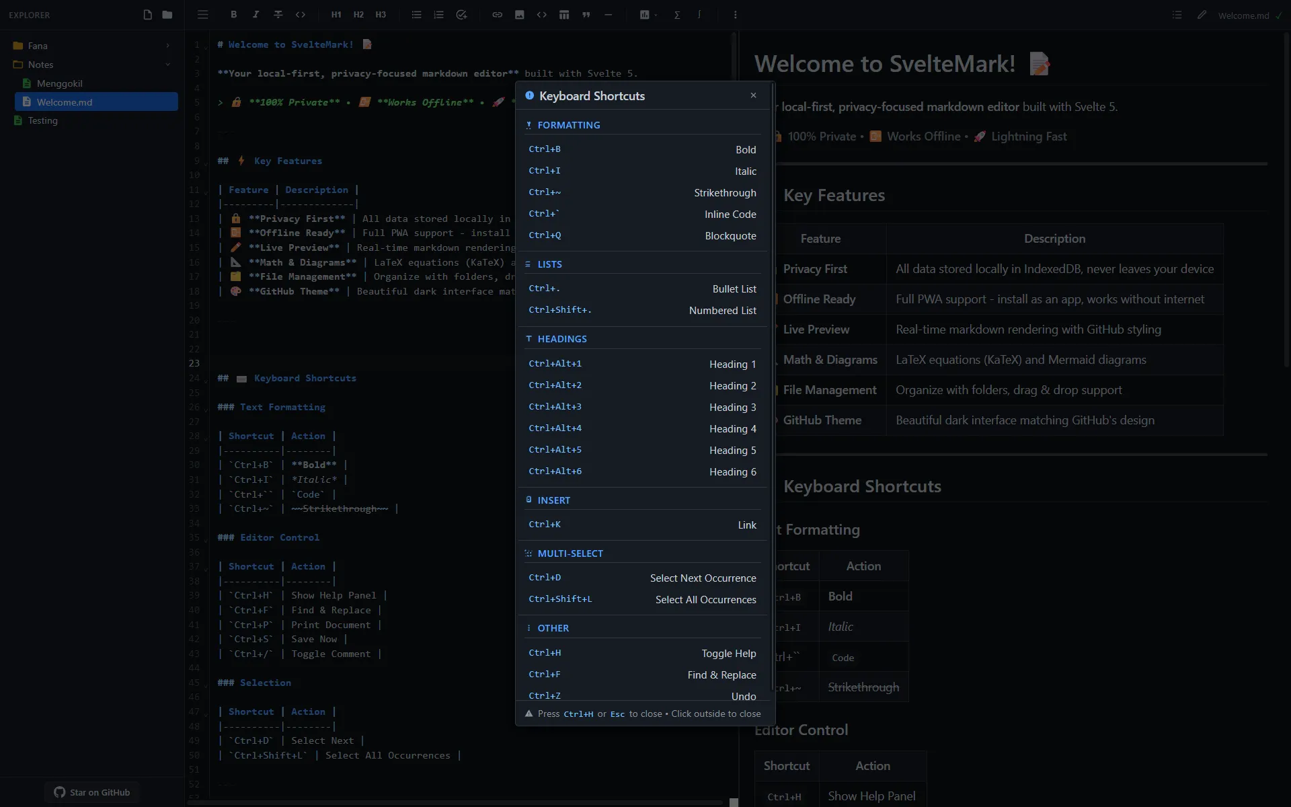Insert an image from the toolbar
The height and width of the screenshot is (807, 1291).
click(x=519, y=15)
